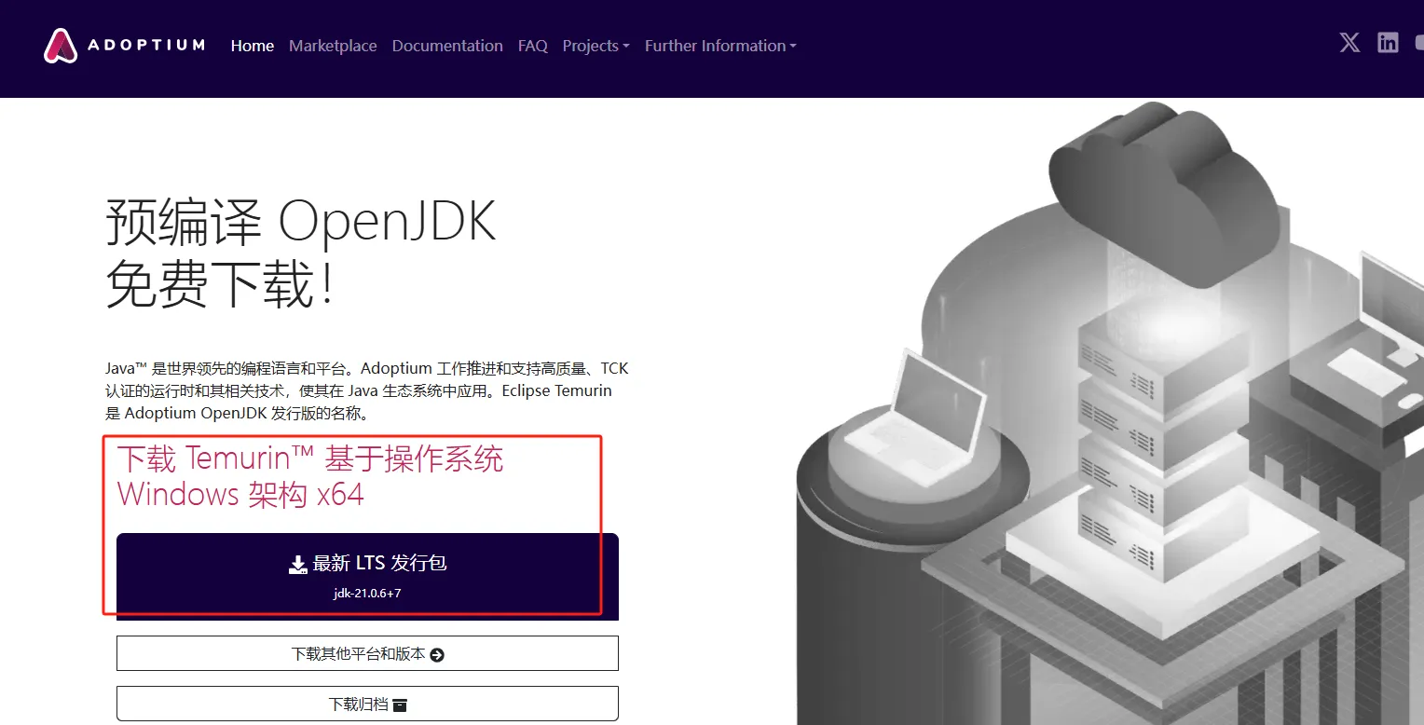Image resolution: width=1424 pixels, height=725 pixels.
Task: Expand the Further Information dropdown
Action: pos(719,46)
